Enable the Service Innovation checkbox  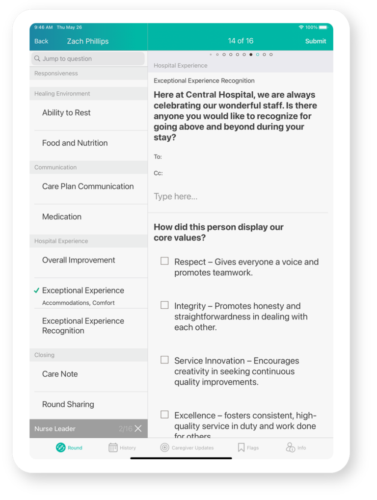(x=164, y=360)
